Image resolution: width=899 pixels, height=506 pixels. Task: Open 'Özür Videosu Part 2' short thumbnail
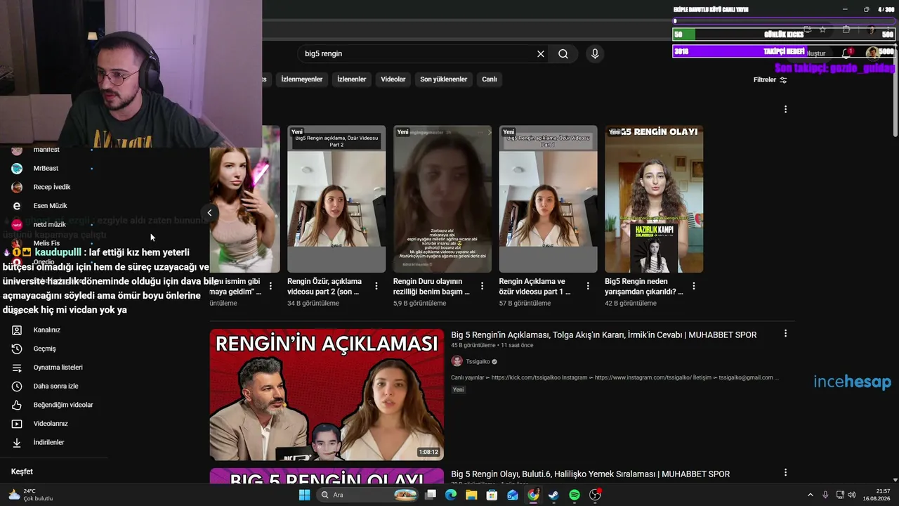click(336, 199)
